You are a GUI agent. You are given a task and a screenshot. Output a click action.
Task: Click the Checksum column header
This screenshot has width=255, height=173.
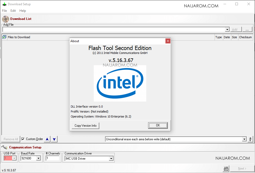pyautogui.click(x=245, y=37)
